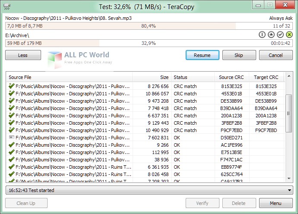Sort by the Size column header
Viewport: 298px width, 214px height.
click(x=152, y=77)
